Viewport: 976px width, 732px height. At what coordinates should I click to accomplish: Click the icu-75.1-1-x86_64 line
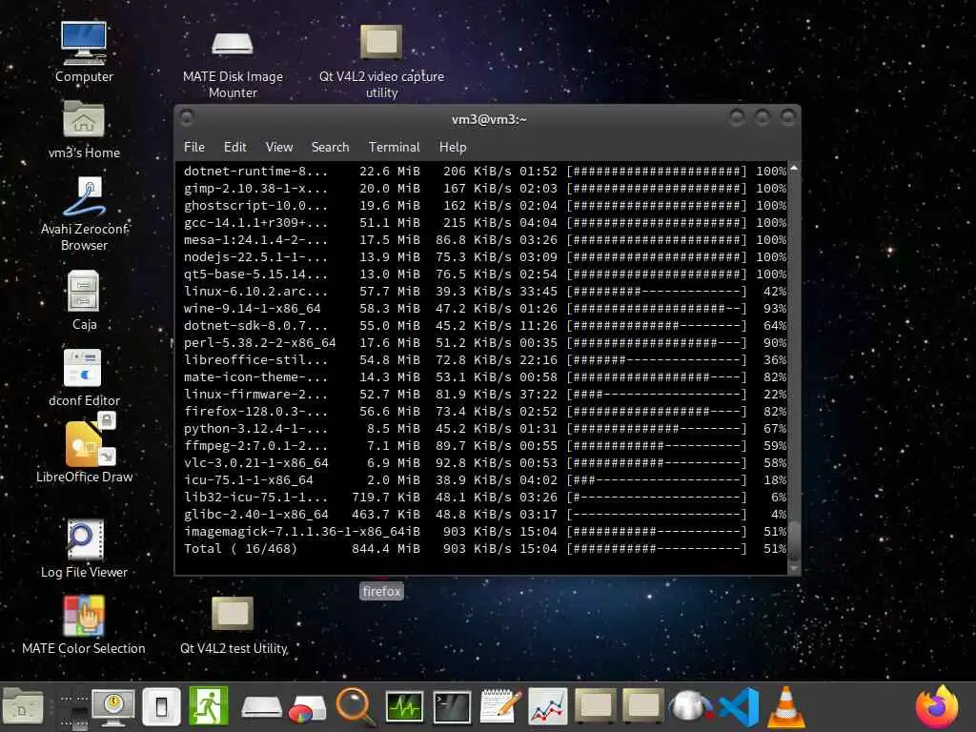point(485,480)
